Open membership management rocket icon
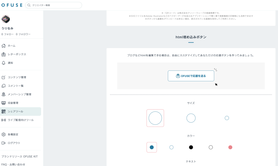 tap(4, 94)
